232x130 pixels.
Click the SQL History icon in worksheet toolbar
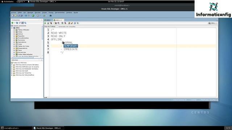[x=75, y=23]
